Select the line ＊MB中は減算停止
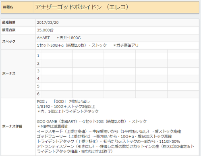The width and height of the screenshot is (201, 156). pos(53,127)
